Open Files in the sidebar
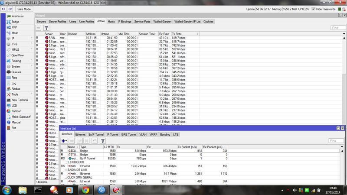This screenshot has height=195, width=347. (14, 78)
